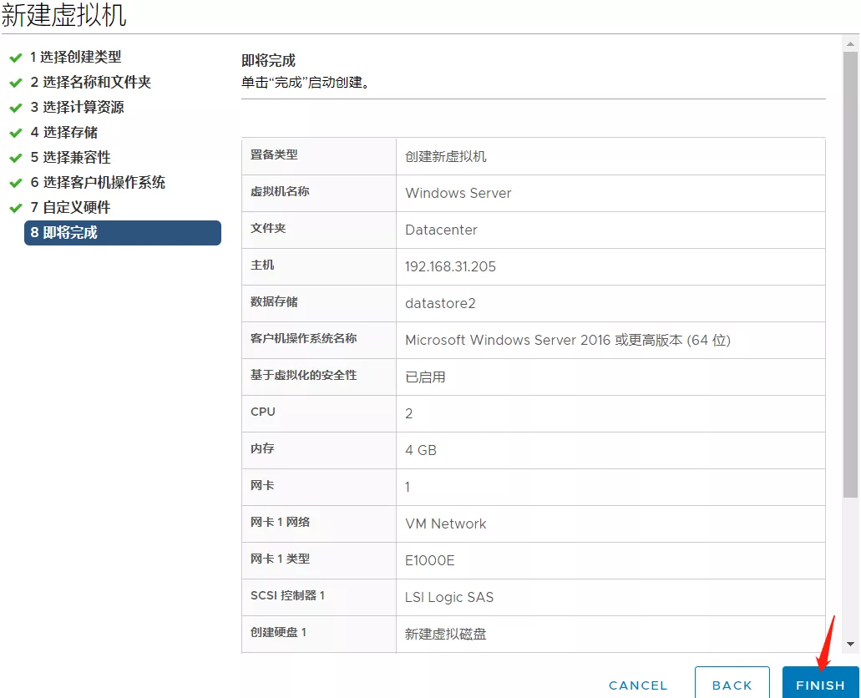Screen dimensions: 861x698
Task: Click green checkmark beside step 4
Action: [15, 133]
